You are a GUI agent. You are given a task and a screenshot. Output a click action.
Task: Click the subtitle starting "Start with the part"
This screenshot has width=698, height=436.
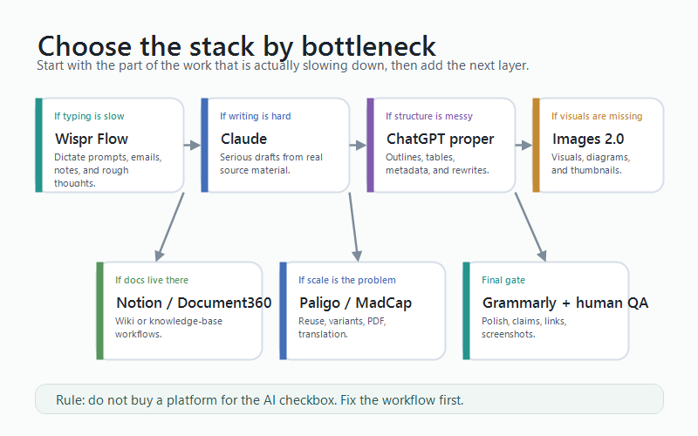283,66
